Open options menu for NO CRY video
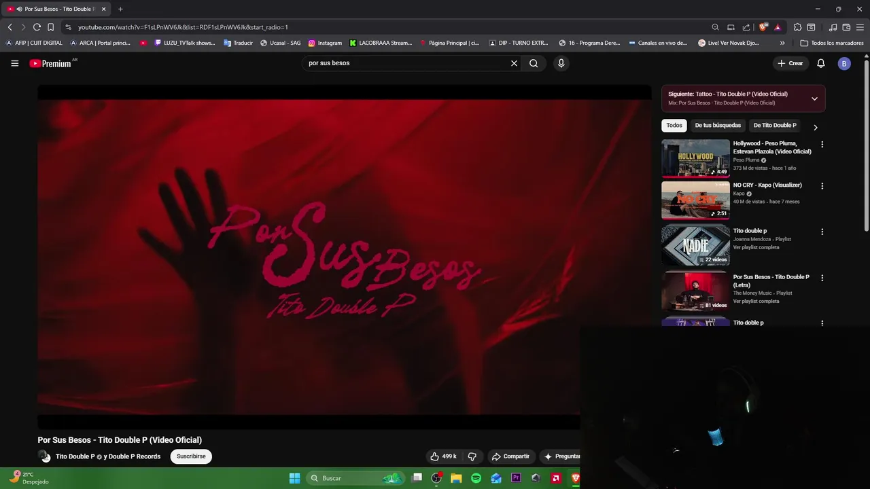Viewport: 870px width, 489px height. tap(822, 186)
